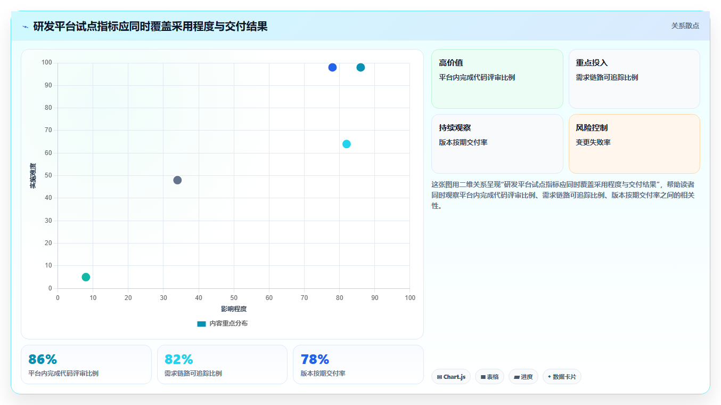The width and height of the screenshot is (721, 405).
Task: Select the 风险控制 quadrant card
Action: click(x=634, y=144)
